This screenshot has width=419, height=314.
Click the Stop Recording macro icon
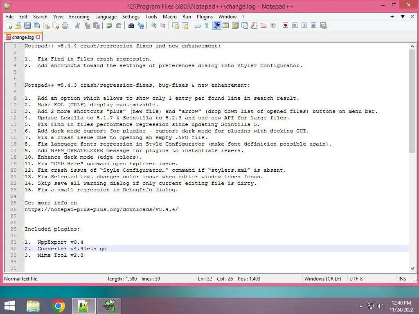coord(295,25)
